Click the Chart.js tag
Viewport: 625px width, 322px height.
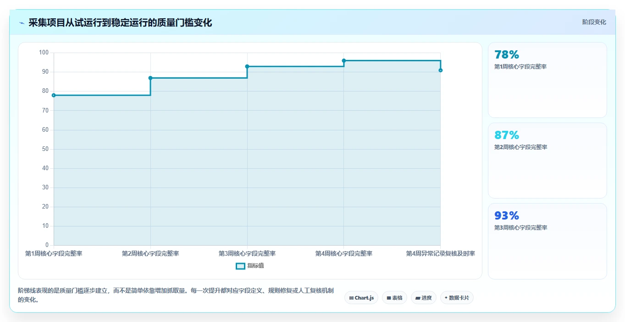coord(361,298)
